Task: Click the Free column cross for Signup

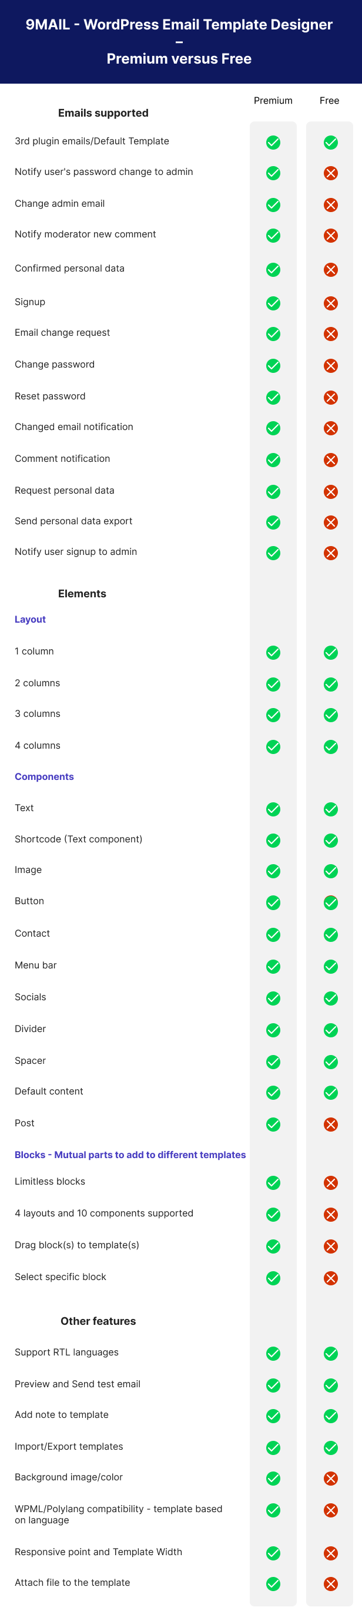Action: click(x=331, y=303)
